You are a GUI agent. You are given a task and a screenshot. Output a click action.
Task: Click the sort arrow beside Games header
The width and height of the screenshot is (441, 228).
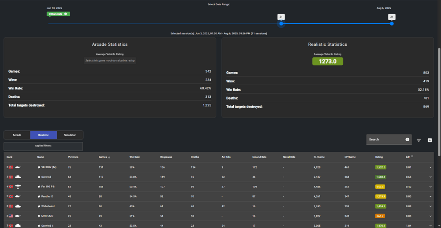pyautogui.click(x=109, y=157)
